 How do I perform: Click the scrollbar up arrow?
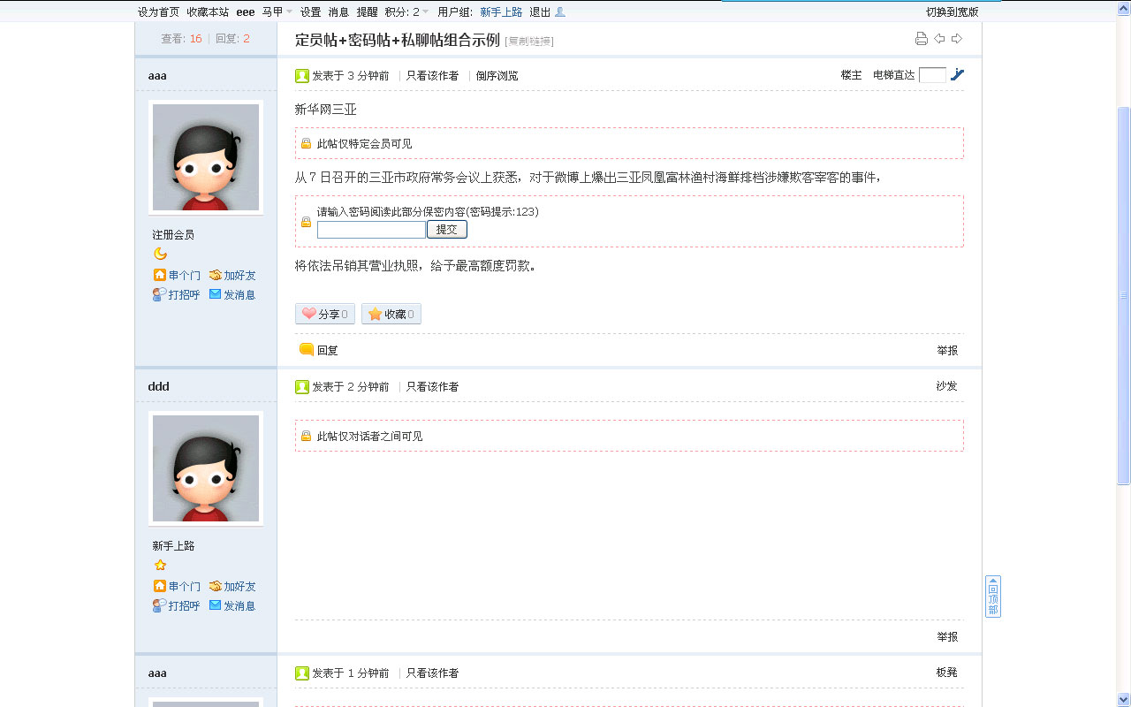tap(1124, 7)
